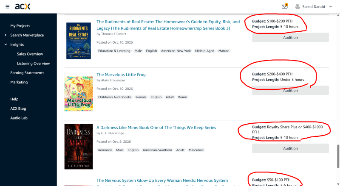This screenshot has width=340, height=186.
Task: Click author name Thomas F Ravert
Action: (x=113, y=34)
